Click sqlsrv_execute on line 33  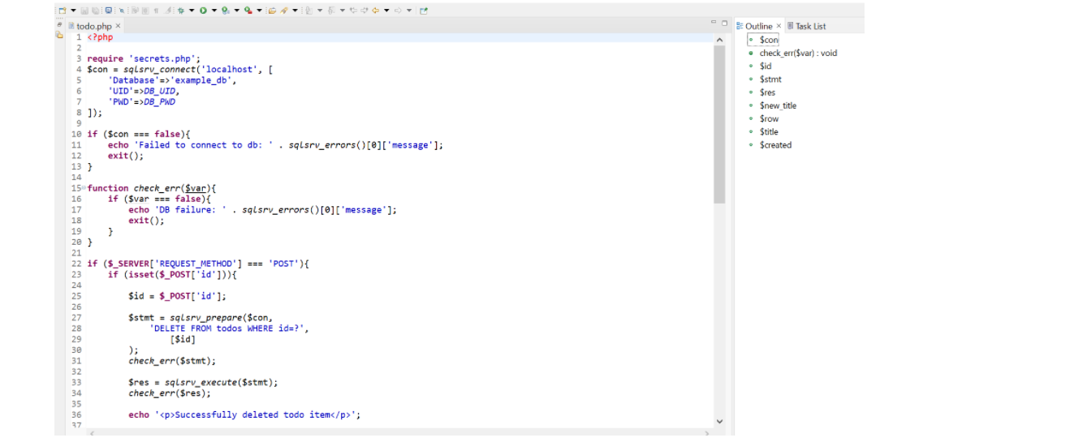click(x=201, y=382)
